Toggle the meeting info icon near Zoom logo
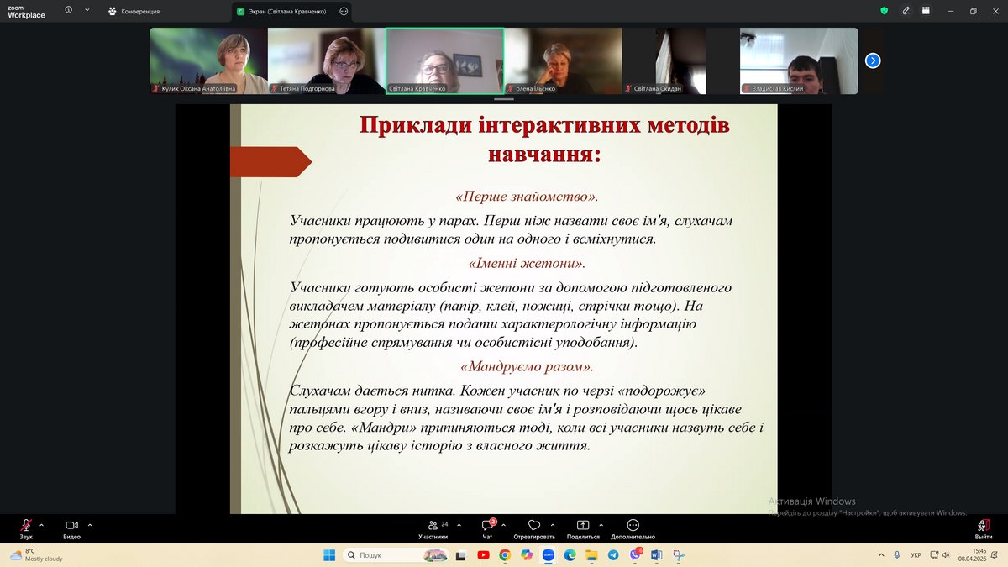The image size is (1008, 567). 68,10
